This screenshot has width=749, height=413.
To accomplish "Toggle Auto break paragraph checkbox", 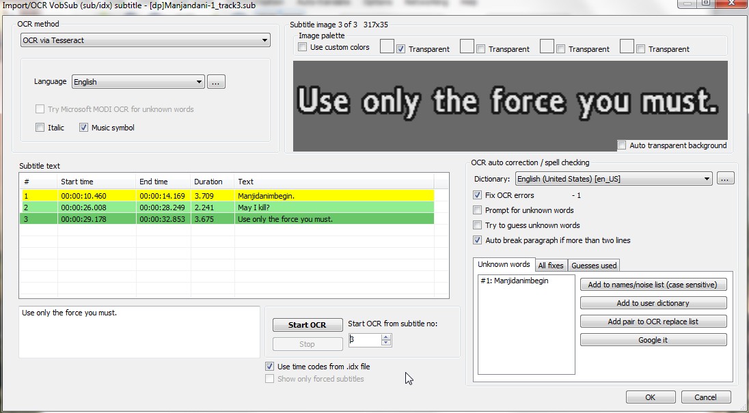I will pyautogui.click(x=477, y=240).
